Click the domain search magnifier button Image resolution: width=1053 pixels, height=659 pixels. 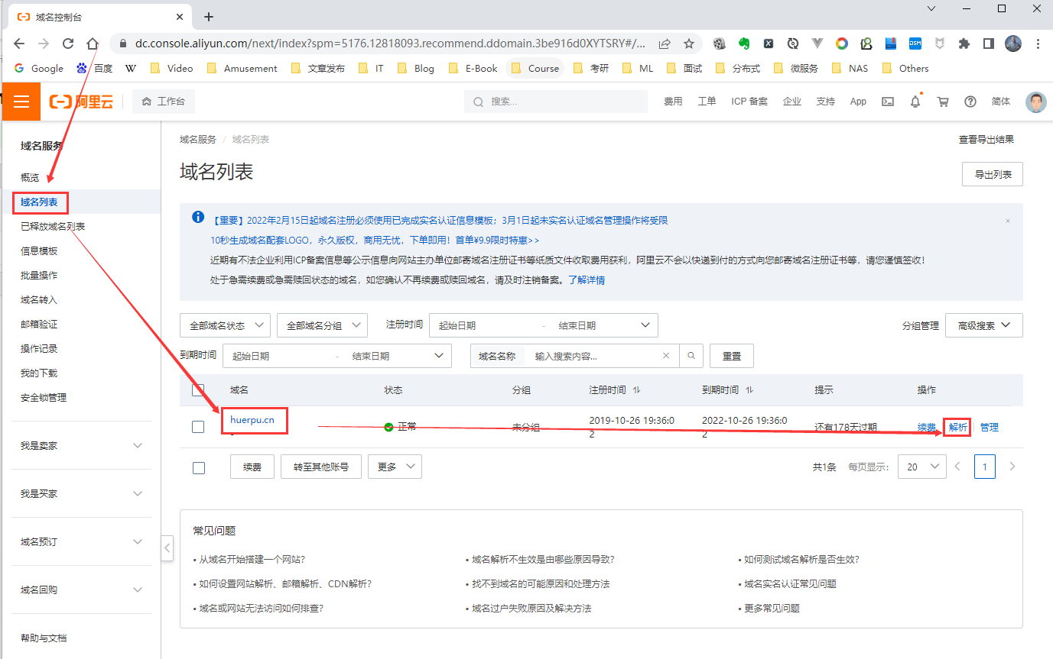[691, 356]
